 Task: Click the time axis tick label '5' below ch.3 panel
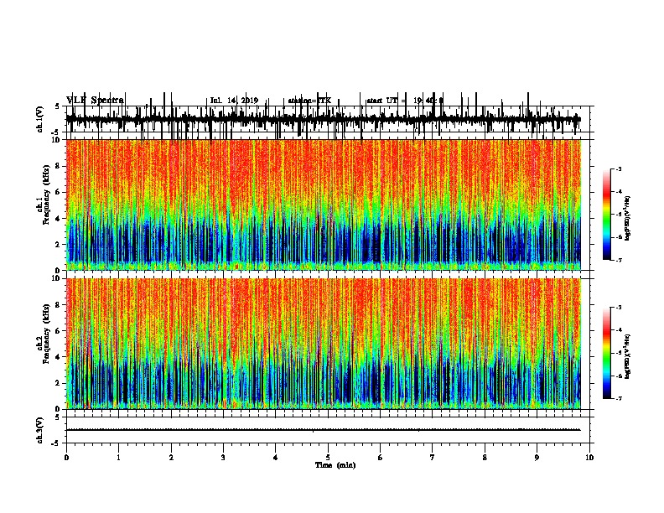click(328, 458)
